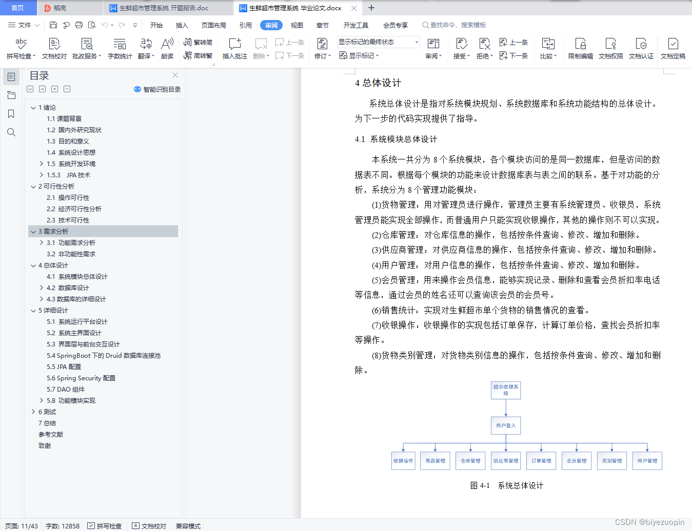Collapse the '2 可行性分析' outline section
The width and height of the screenshot is (692, 531).
[33, 187]
